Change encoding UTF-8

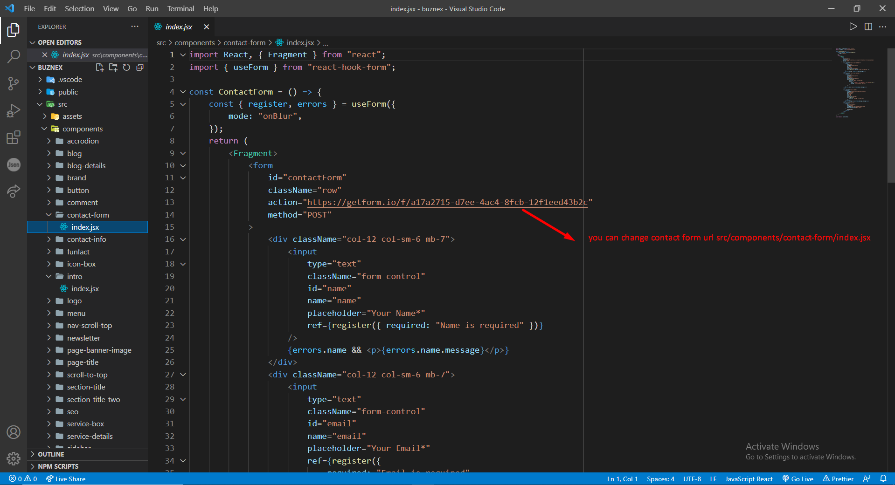pyautogui.click(x=692, y=478)
